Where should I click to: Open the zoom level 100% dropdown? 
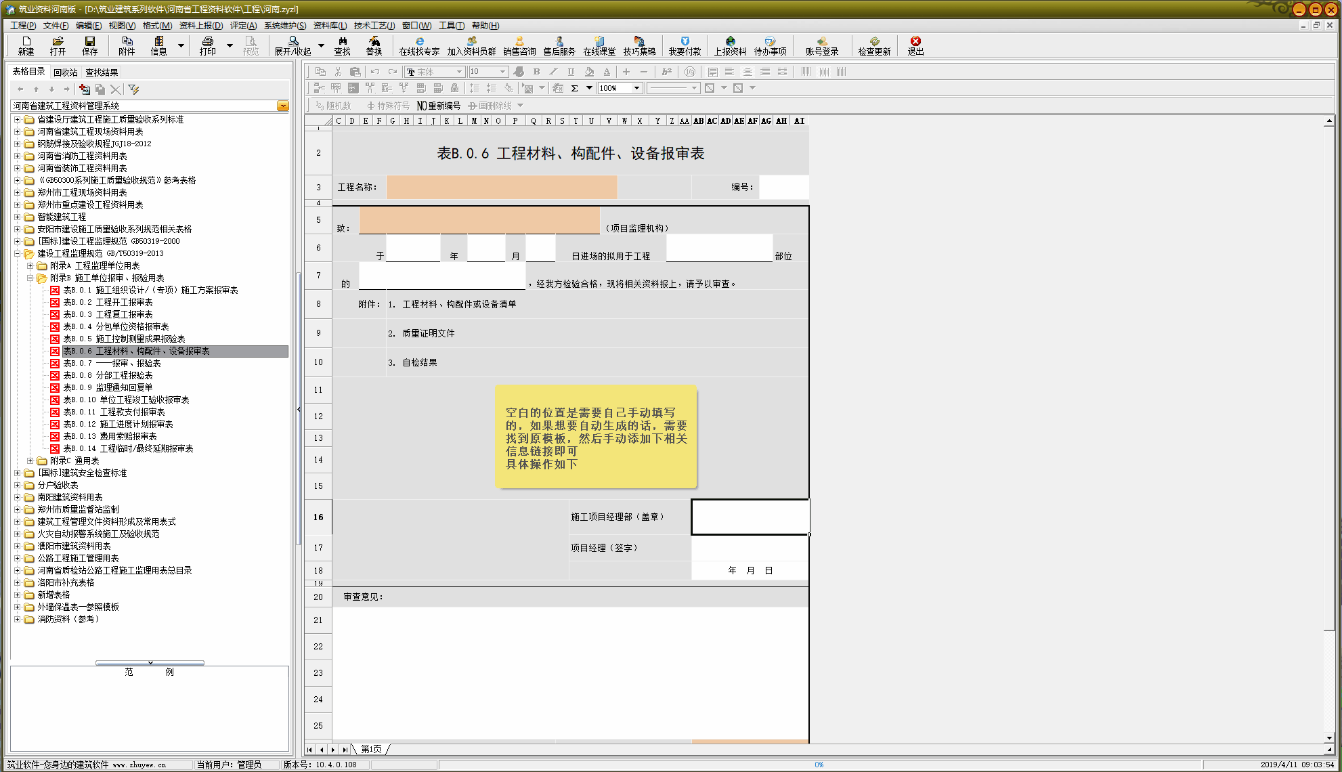coord(635,88)
